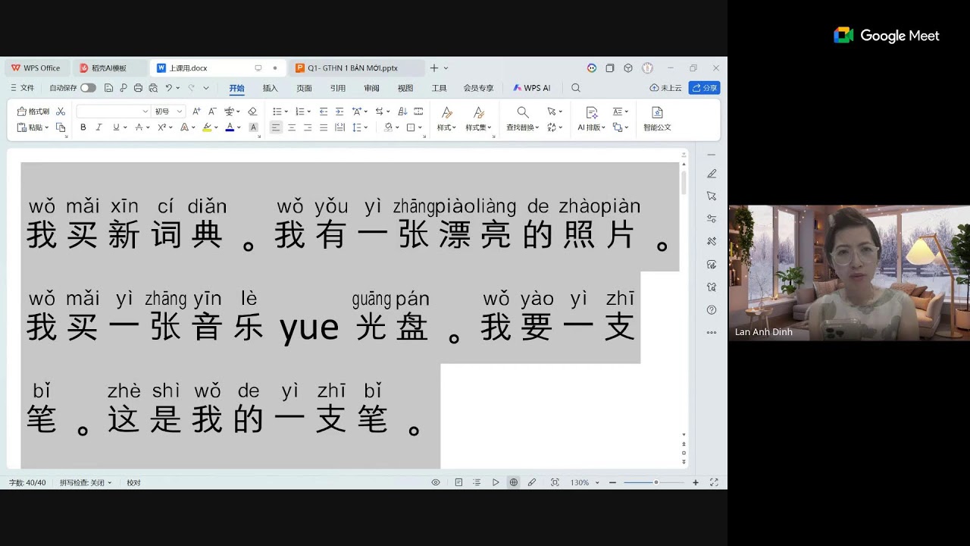The image size is (970, 546).
Task: Toggle Strikethrough formatting
Action: 139,127
